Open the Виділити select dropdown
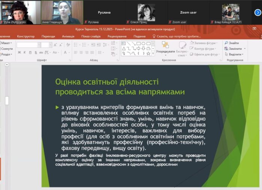262x190 pixels. coord(235,54)
